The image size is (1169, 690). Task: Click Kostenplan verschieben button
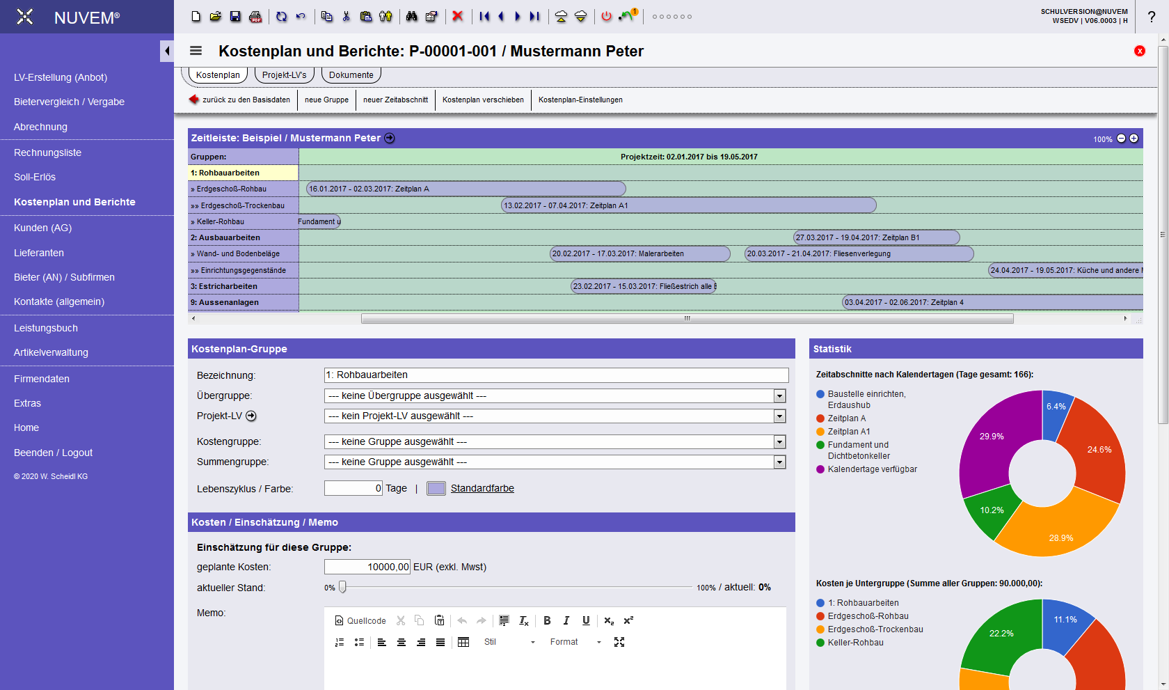(x=483, y=100)
